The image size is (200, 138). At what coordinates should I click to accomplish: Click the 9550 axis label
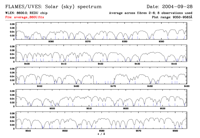[x=65, y=131]
